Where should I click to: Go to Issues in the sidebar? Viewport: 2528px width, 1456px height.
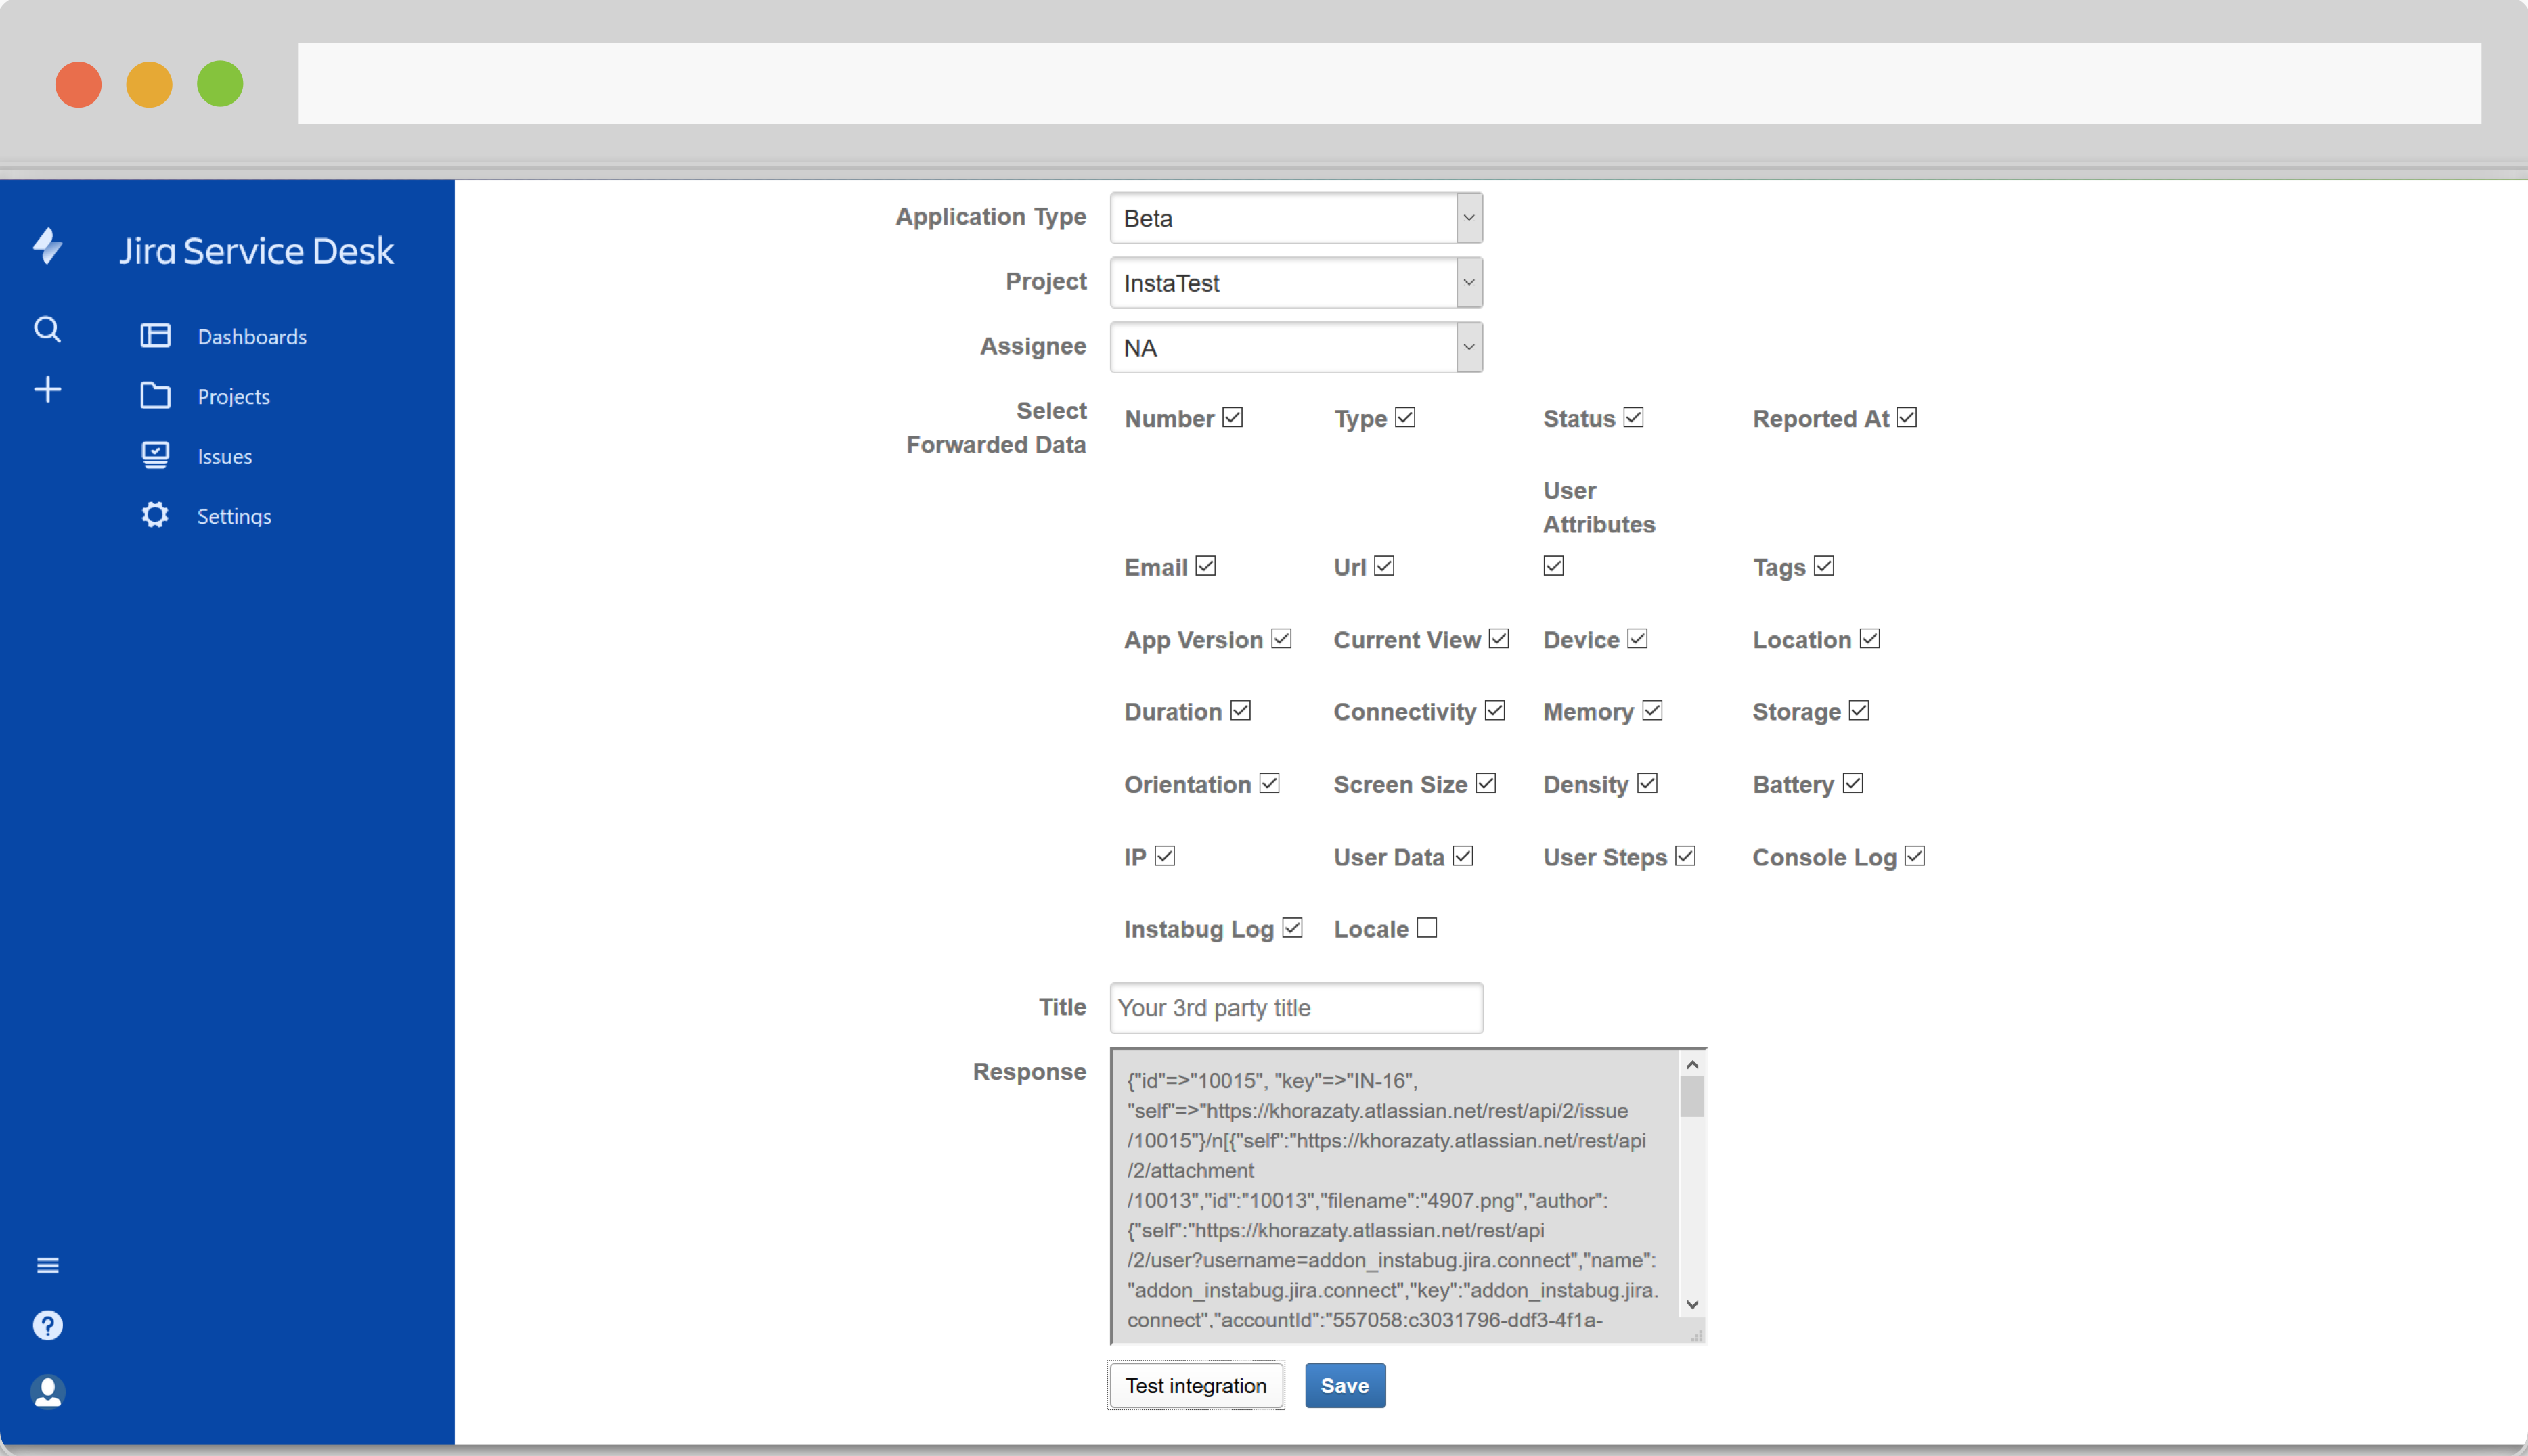pos(225,457)
